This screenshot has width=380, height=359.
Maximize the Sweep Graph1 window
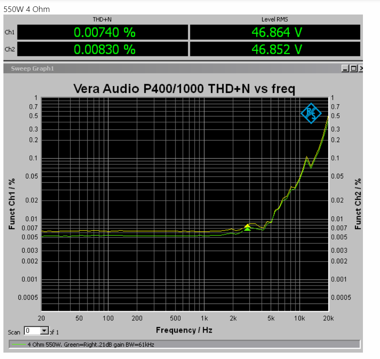[x=354, y=69]
